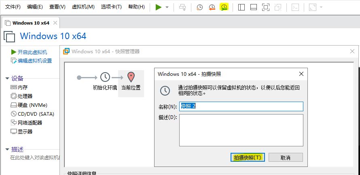Toggle the thumbnail bar view icon

[x=253, y=7]
